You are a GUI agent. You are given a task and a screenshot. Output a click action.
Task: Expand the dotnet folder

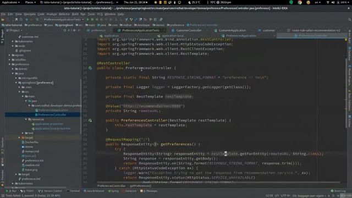(x=13, y=69)
